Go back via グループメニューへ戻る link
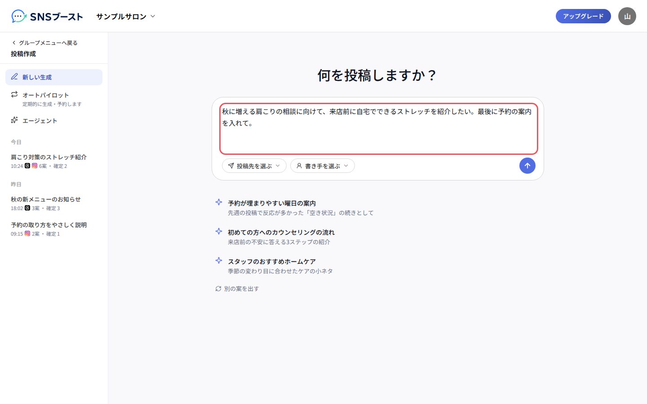The height and width of the screenshot is (404, 647). 44,43
